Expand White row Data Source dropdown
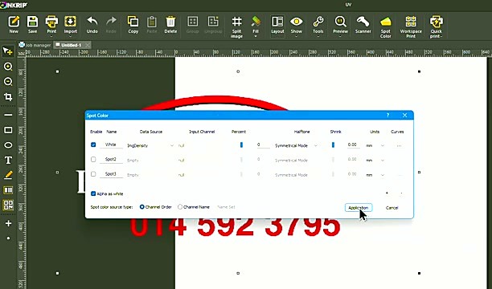The width and height of the screenshot is (492, 289). (x=171, y=145)
